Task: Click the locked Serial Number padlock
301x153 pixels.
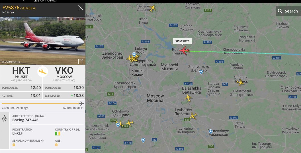Action: click(14, 144)
